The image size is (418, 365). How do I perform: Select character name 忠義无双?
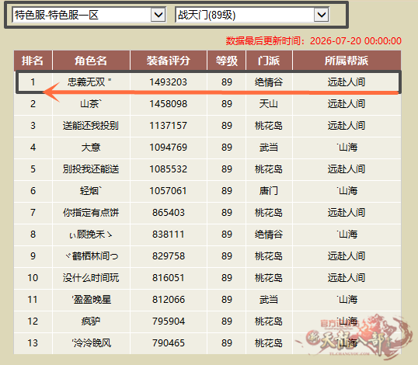[89, 82]
